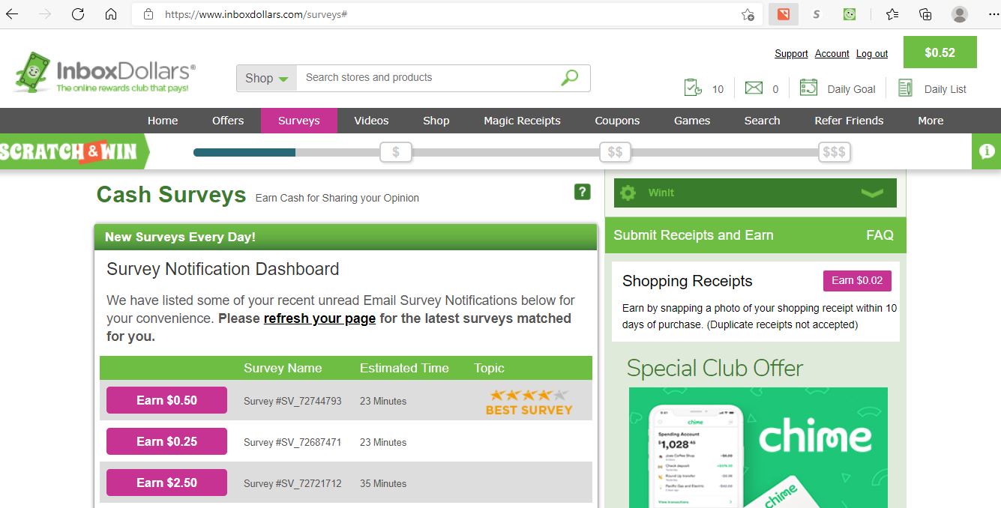Open the Shop category dropdown beside search

point(266,78)
